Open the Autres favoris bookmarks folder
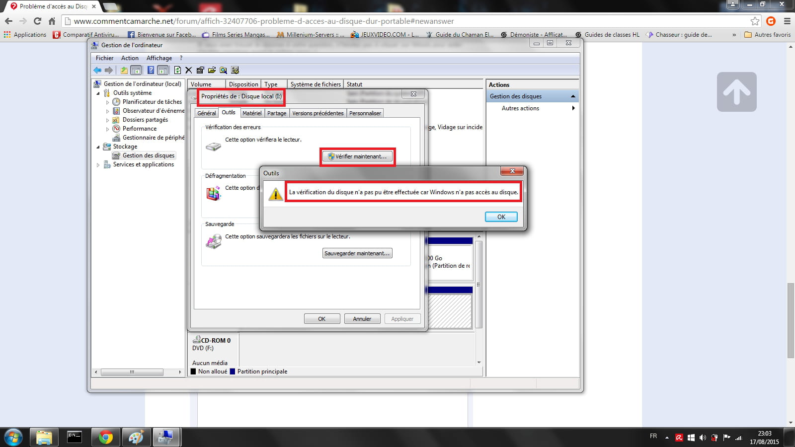795x447 pixels. pyautogui.click(x=768, y=35)
